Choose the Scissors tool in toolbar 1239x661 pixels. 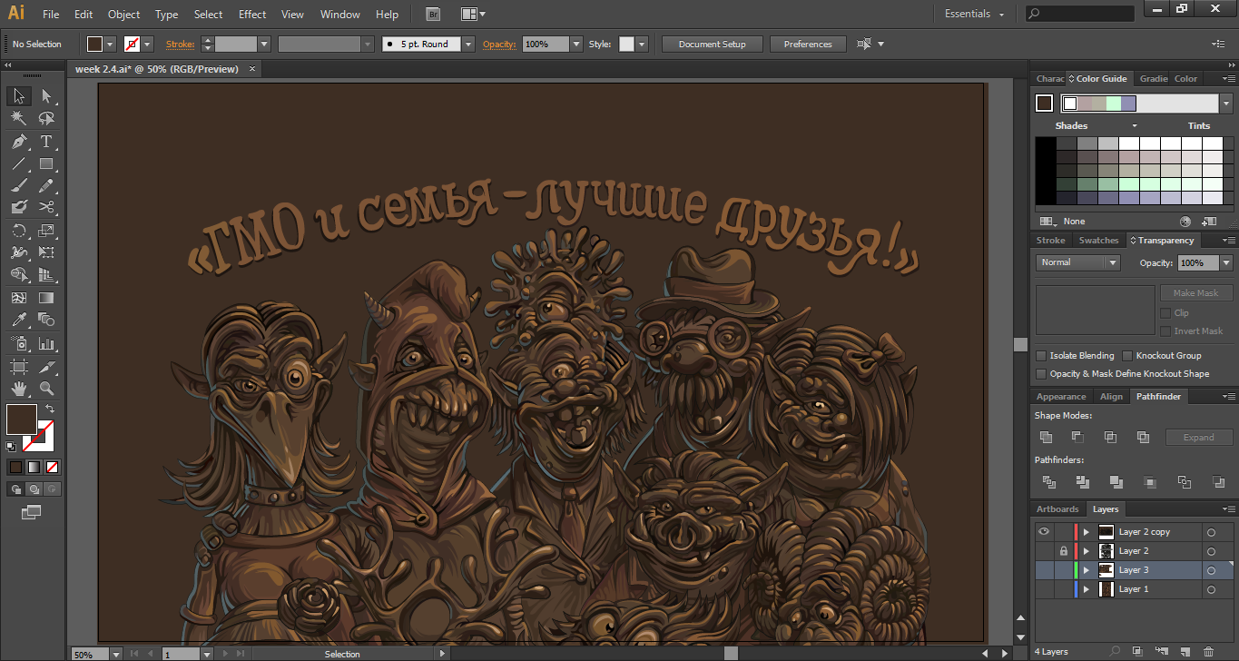[46, 207]
